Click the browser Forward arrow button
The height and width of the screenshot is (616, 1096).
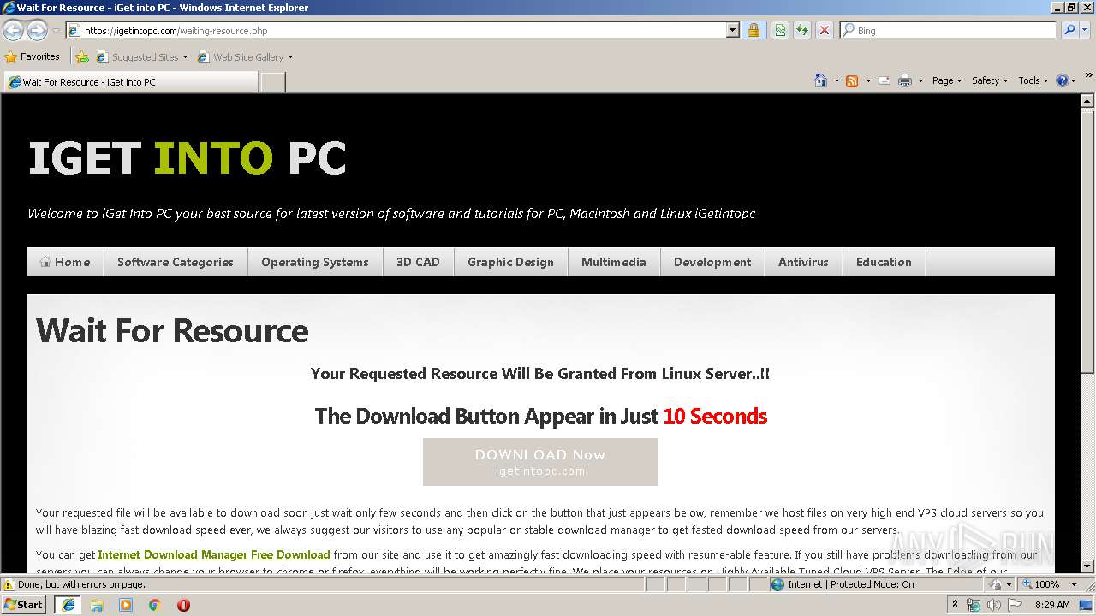[x=37, y=31]
